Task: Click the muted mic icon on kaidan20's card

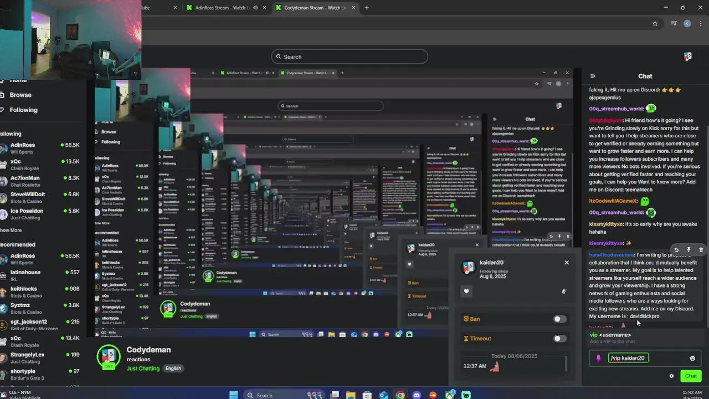Action: (x=563, y=291)
